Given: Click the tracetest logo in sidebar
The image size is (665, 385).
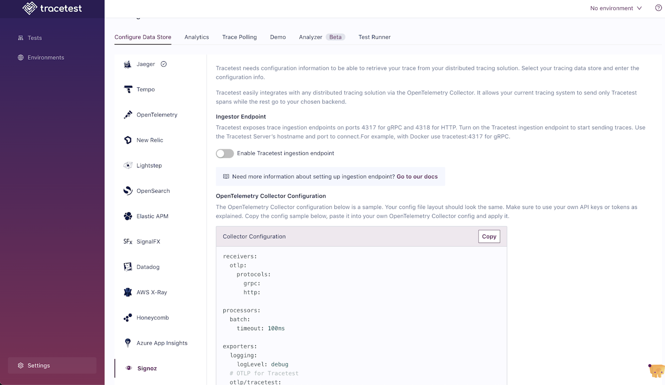Looking at the screenshot, I should tap(52, 8).
